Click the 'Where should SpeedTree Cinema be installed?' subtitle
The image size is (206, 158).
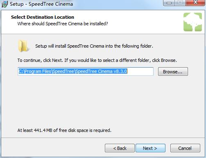(63, 24)
